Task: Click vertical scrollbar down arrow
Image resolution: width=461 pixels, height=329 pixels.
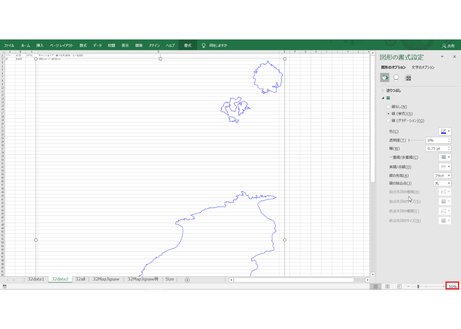Action: [373, 275]
